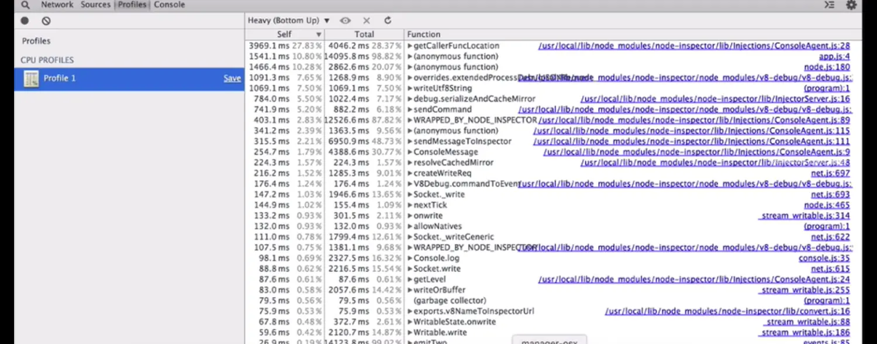Select the Socket.write function name
This screenshot has height=344, width=877.
click(437, 269)
